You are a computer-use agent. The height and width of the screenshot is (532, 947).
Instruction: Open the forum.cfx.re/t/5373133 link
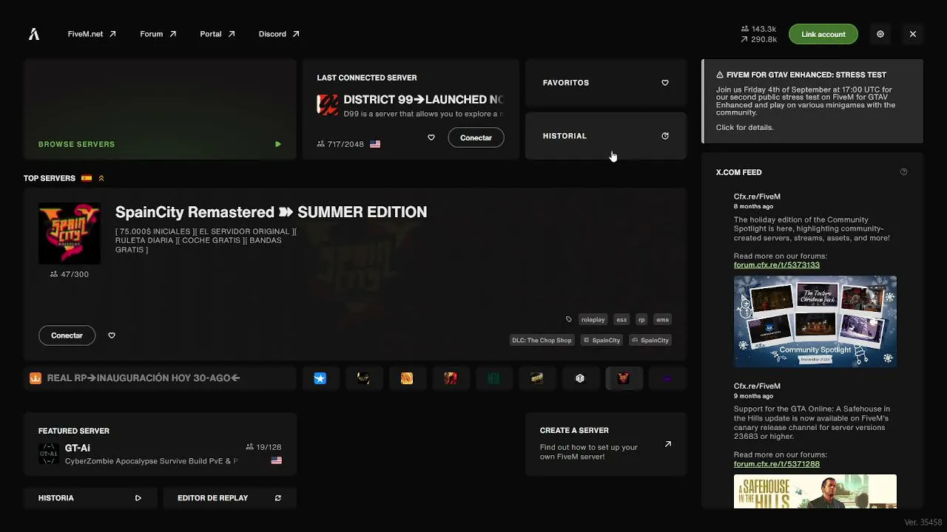pos(777,265)
